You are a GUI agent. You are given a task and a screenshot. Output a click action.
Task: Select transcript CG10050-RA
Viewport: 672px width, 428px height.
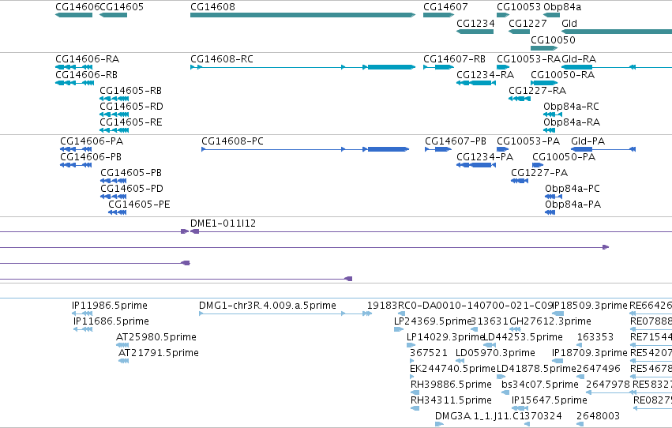click(x=544, y=83)
